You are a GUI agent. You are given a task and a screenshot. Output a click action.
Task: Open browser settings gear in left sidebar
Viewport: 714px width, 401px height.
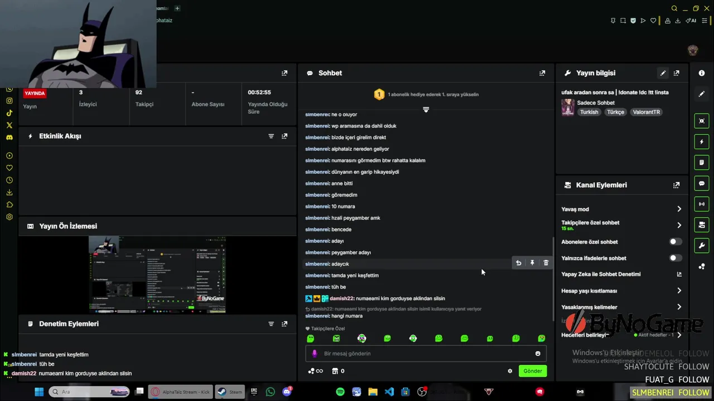9,217
